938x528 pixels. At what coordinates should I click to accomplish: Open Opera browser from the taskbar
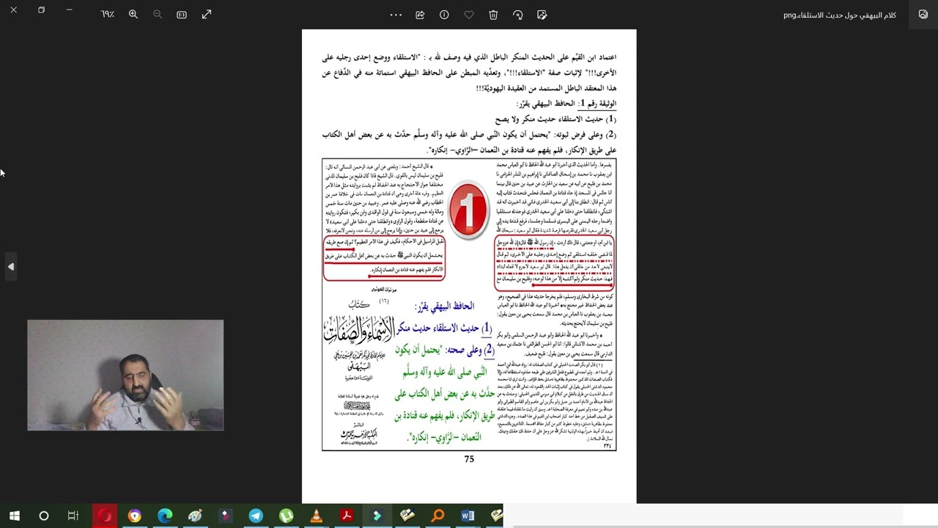pos(104,516)
